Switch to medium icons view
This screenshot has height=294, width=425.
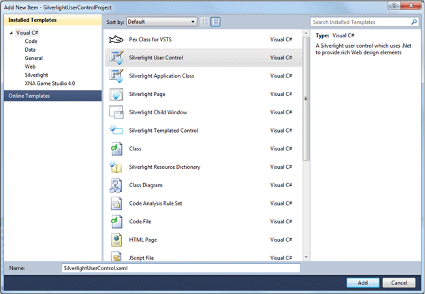(215, 22)
